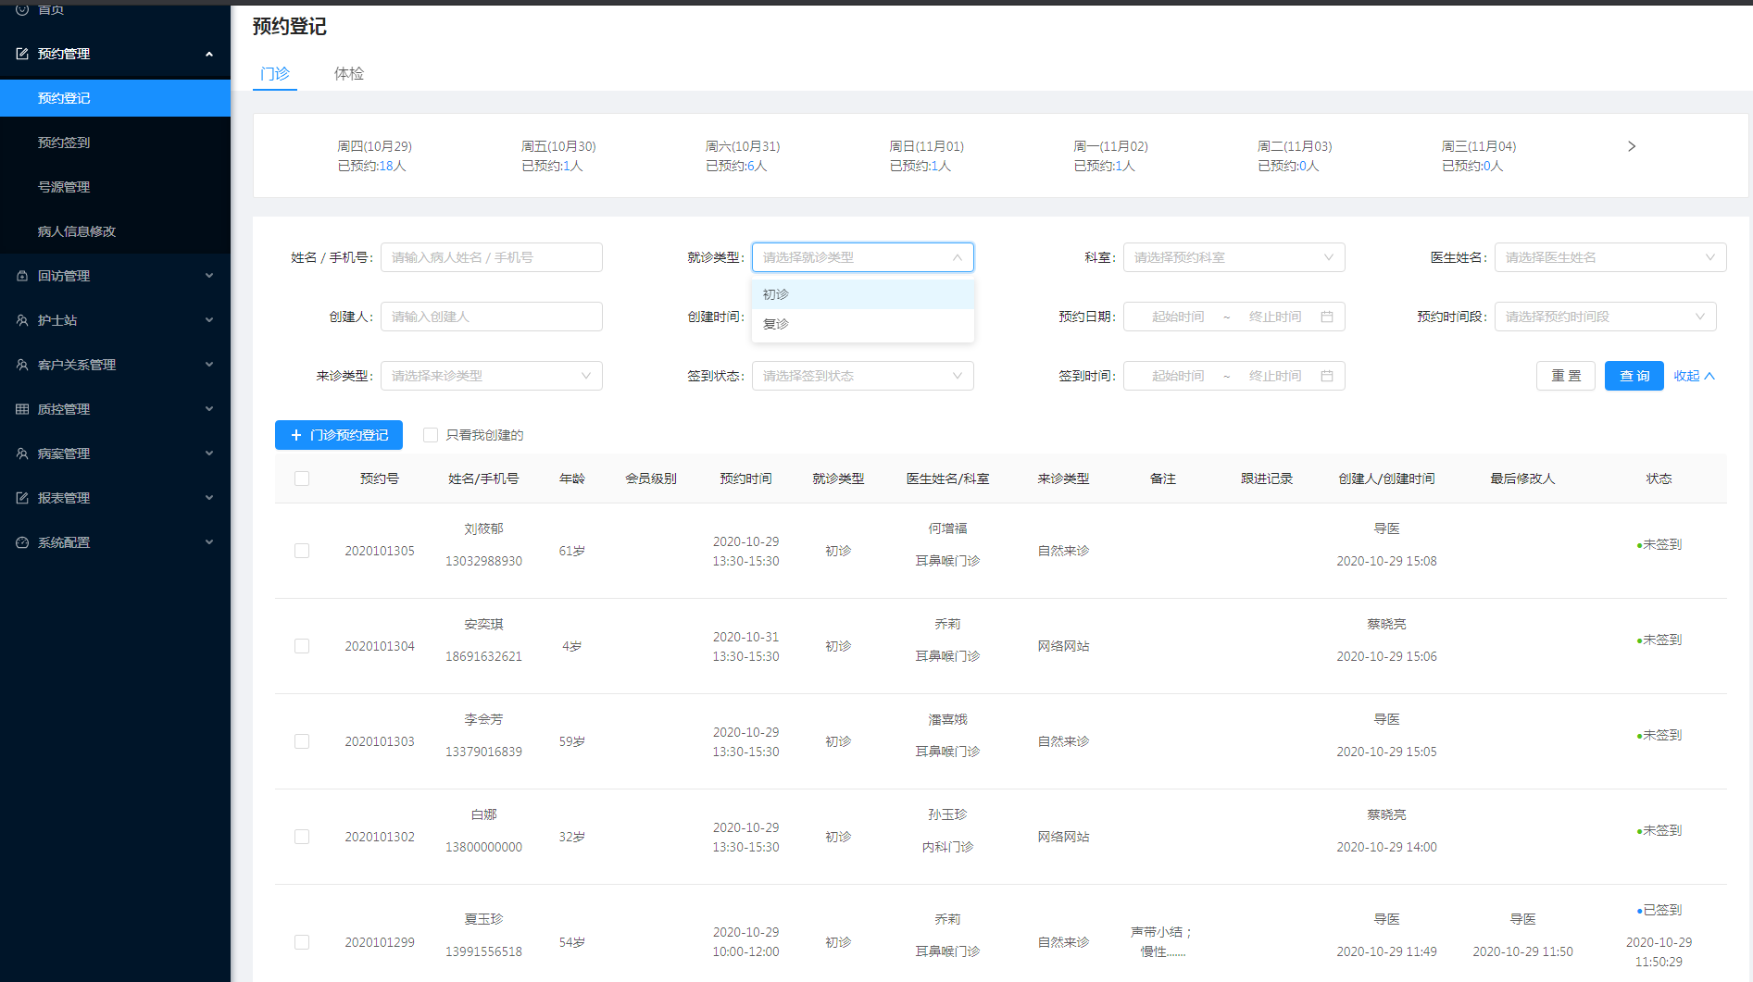1753x982 pixels.
Task: Expand the 回访管理 chevron
Action: pos(209,276)
